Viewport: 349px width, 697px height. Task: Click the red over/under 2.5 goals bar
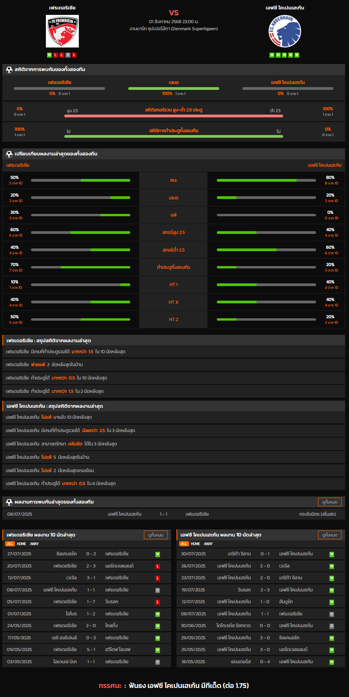pyautogui.click(x=174, y=116)
